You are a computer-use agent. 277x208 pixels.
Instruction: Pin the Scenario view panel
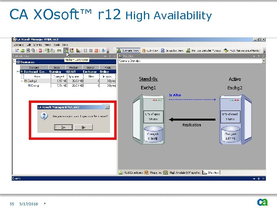(110, 56)
